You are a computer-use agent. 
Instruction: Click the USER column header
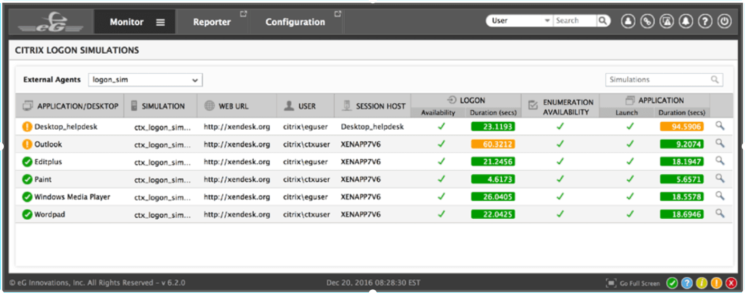point(305,106)
